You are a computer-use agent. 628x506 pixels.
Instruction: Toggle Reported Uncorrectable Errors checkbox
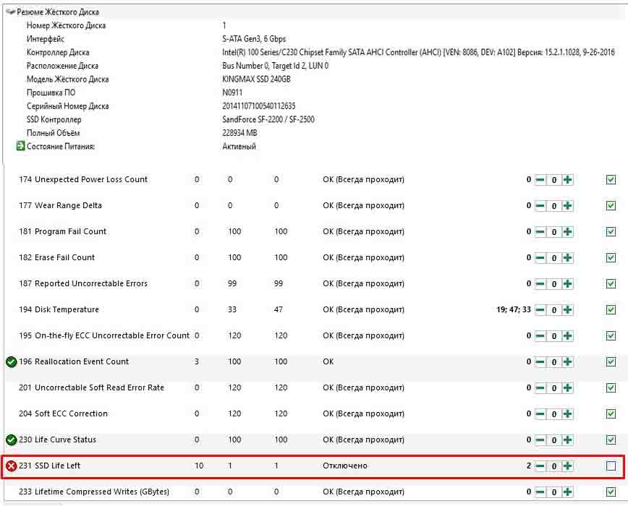pyautogui.click(x=611, y=284)
